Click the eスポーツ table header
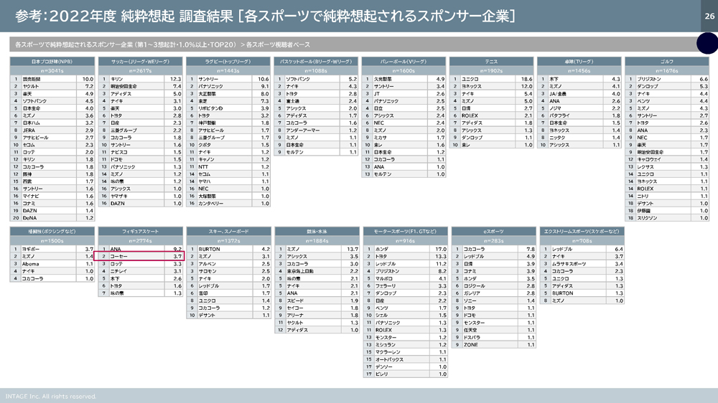The height and width of the screenshot is (403, 718). click(x=494, y=232)
